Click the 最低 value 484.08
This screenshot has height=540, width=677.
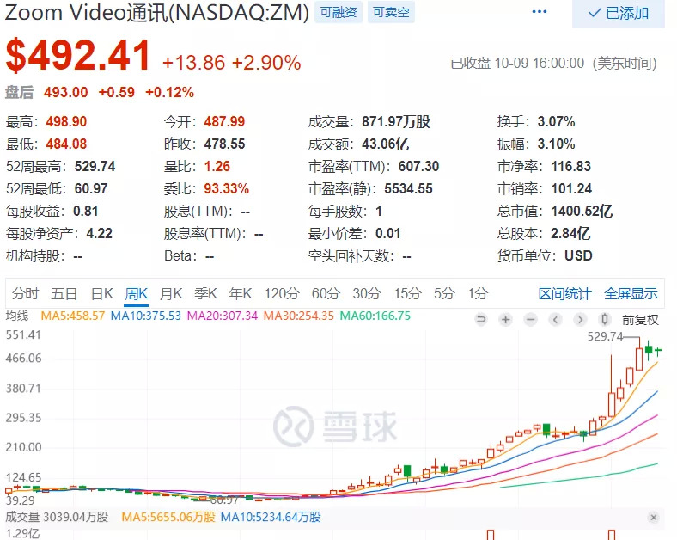coord(66,144)
